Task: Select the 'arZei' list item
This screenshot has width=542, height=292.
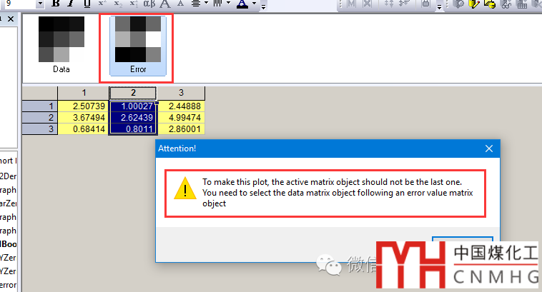Action: [x=9, y=203]
